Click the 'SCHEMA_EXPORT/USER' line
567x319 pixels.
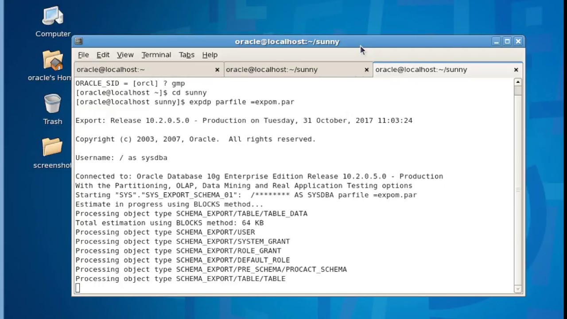click(x=165, y=232)
